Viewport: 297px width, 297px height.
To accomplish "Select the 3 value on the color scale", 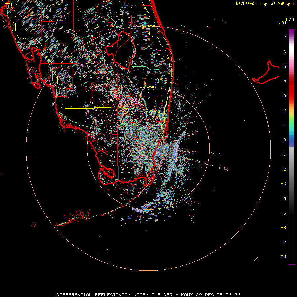I will [285, 96].
